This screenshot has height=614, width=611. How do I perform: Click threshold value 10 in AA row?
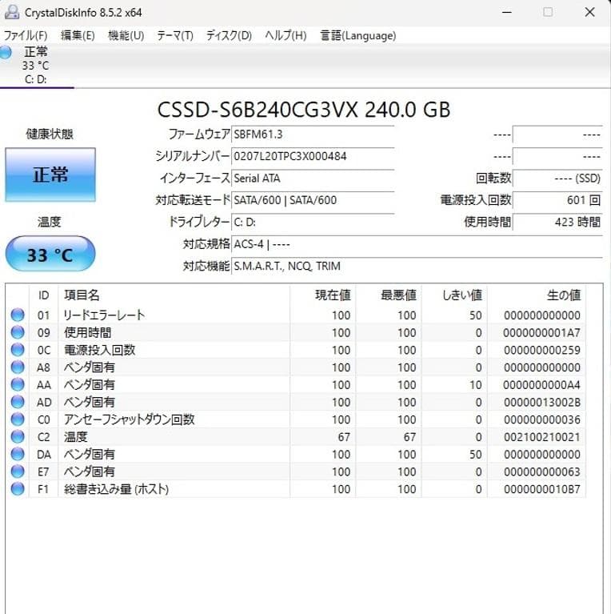pos(476,385)
